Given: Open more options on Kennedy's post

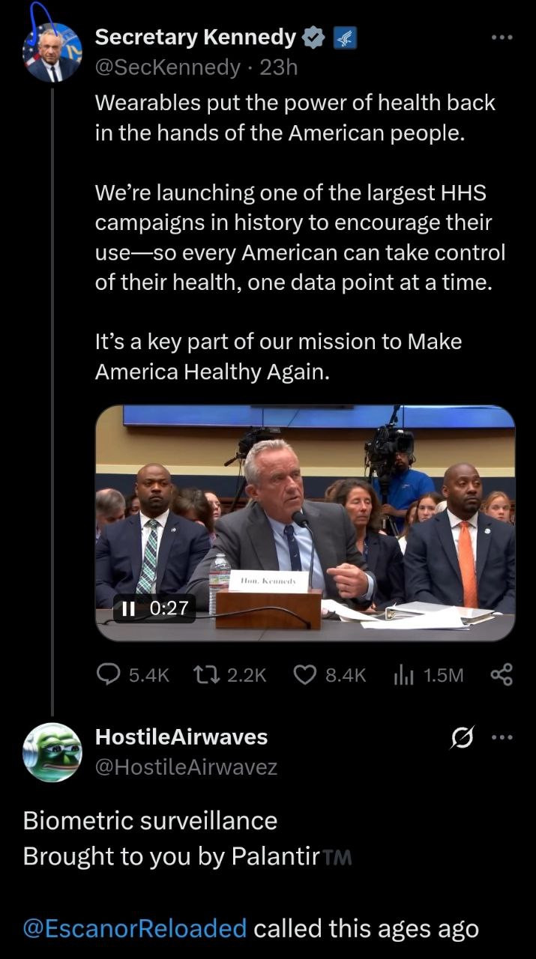Looking at the screenshot, I should coord(501,37).
